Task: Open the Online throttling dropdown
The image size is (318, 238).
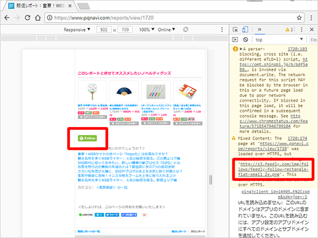Action: tap(166, 30)
